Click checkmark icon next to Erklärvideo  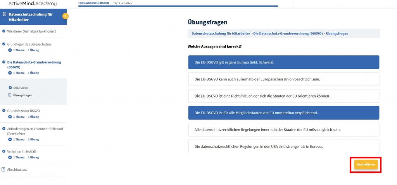(10, 88)
